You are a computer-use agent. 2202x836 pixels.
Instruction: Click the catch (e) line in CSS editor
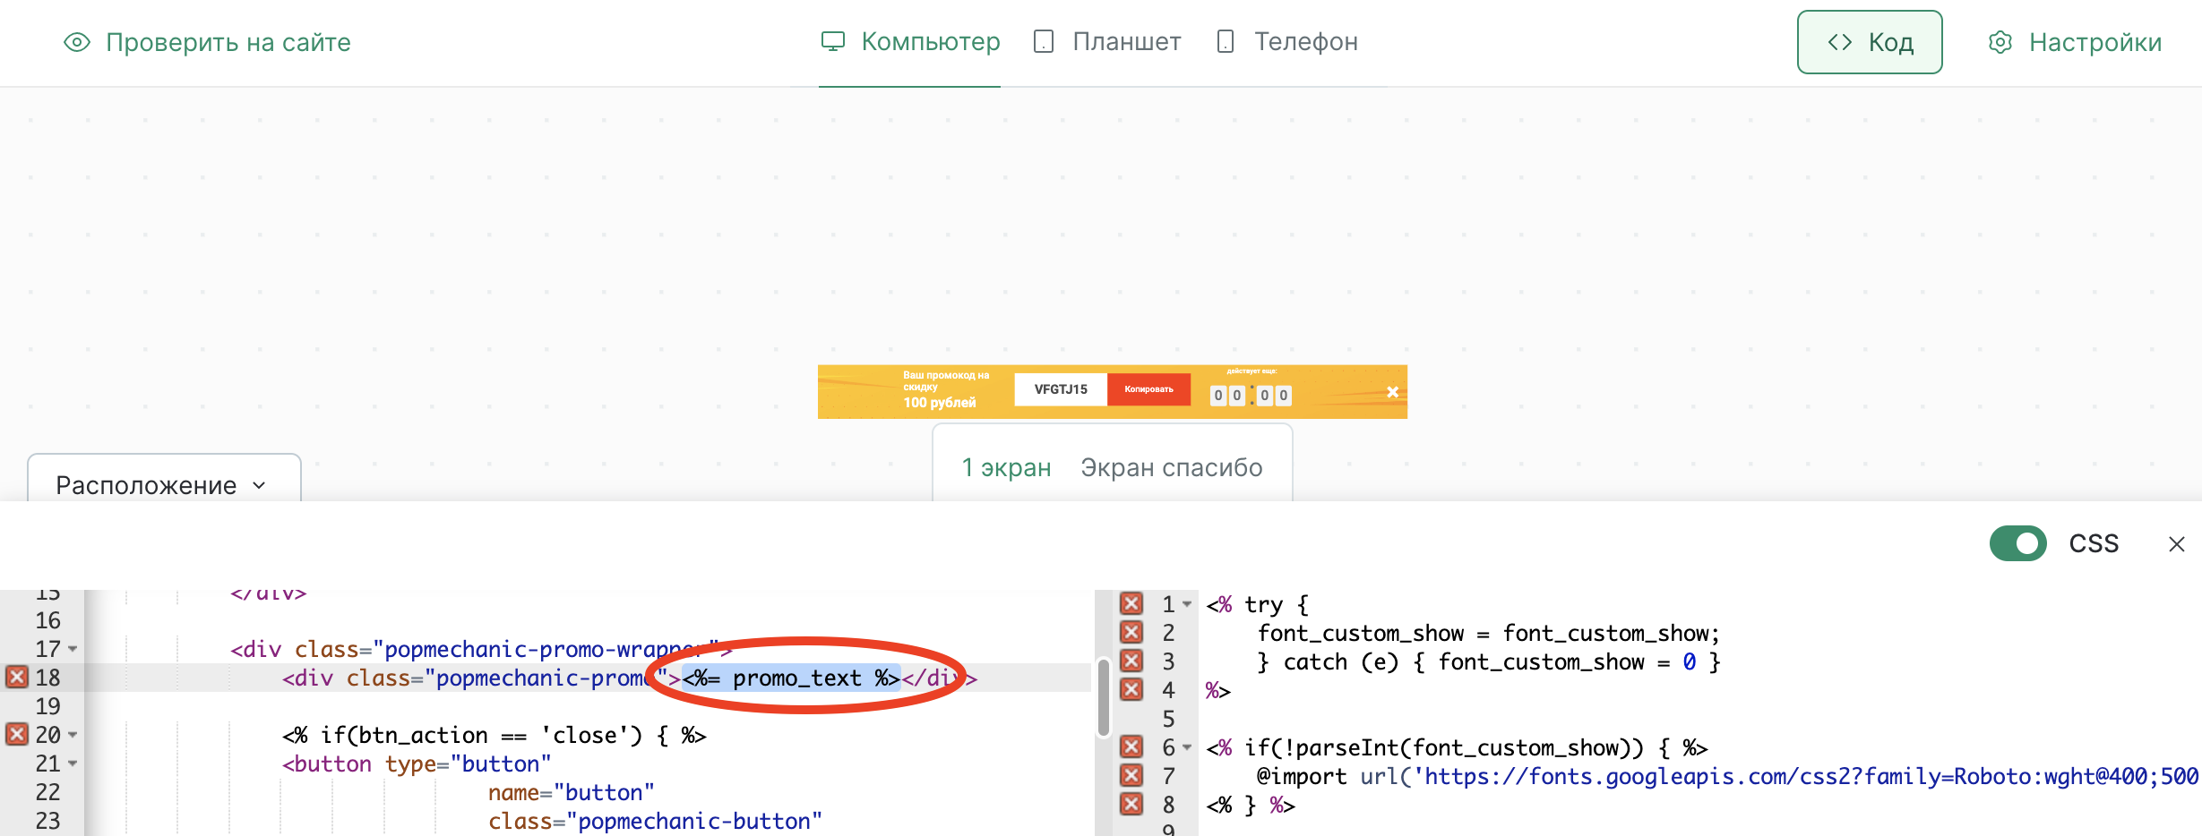coord(1489,661)
